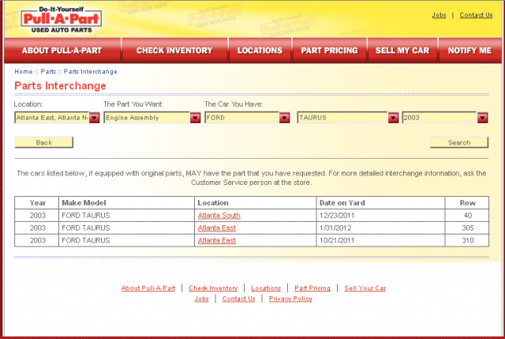Image resolution: width=505 pixels, height=339 pixels.
Task: Open Locations nav tab
Action: click(260, 51)
